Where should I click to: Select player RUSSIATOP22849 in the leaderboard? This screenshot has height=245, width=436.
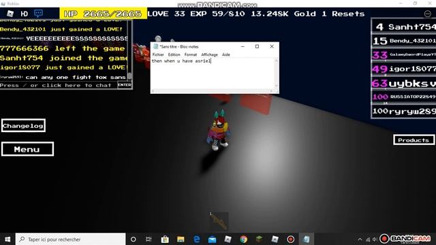(404, 97)
